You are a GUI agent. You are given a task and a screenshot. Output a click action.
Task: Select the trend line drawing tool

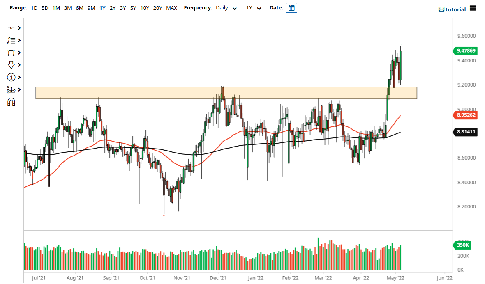click(x=12, y=28)
